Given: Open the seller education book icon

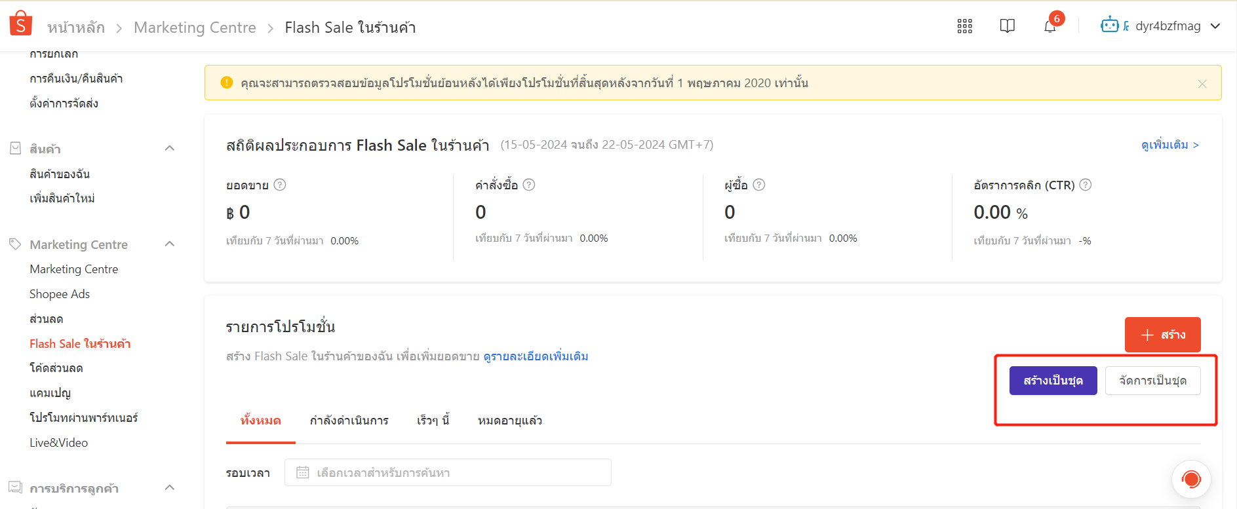Looking at the screenshot, I should 1007,26.
